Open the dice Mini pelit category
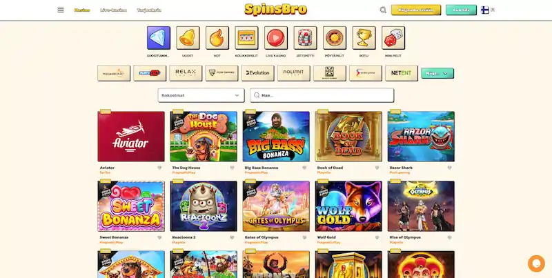This screenshot has width=552, height=278. pyautogui.click(x=393, y=38)
